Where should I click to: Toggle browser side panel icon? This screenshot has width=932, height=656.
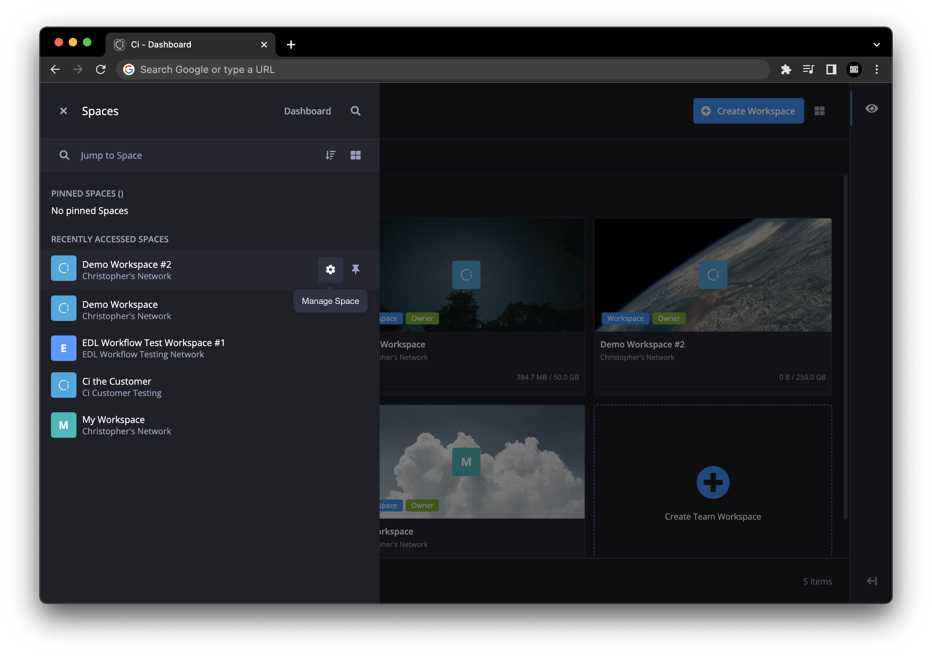(831, 69)
